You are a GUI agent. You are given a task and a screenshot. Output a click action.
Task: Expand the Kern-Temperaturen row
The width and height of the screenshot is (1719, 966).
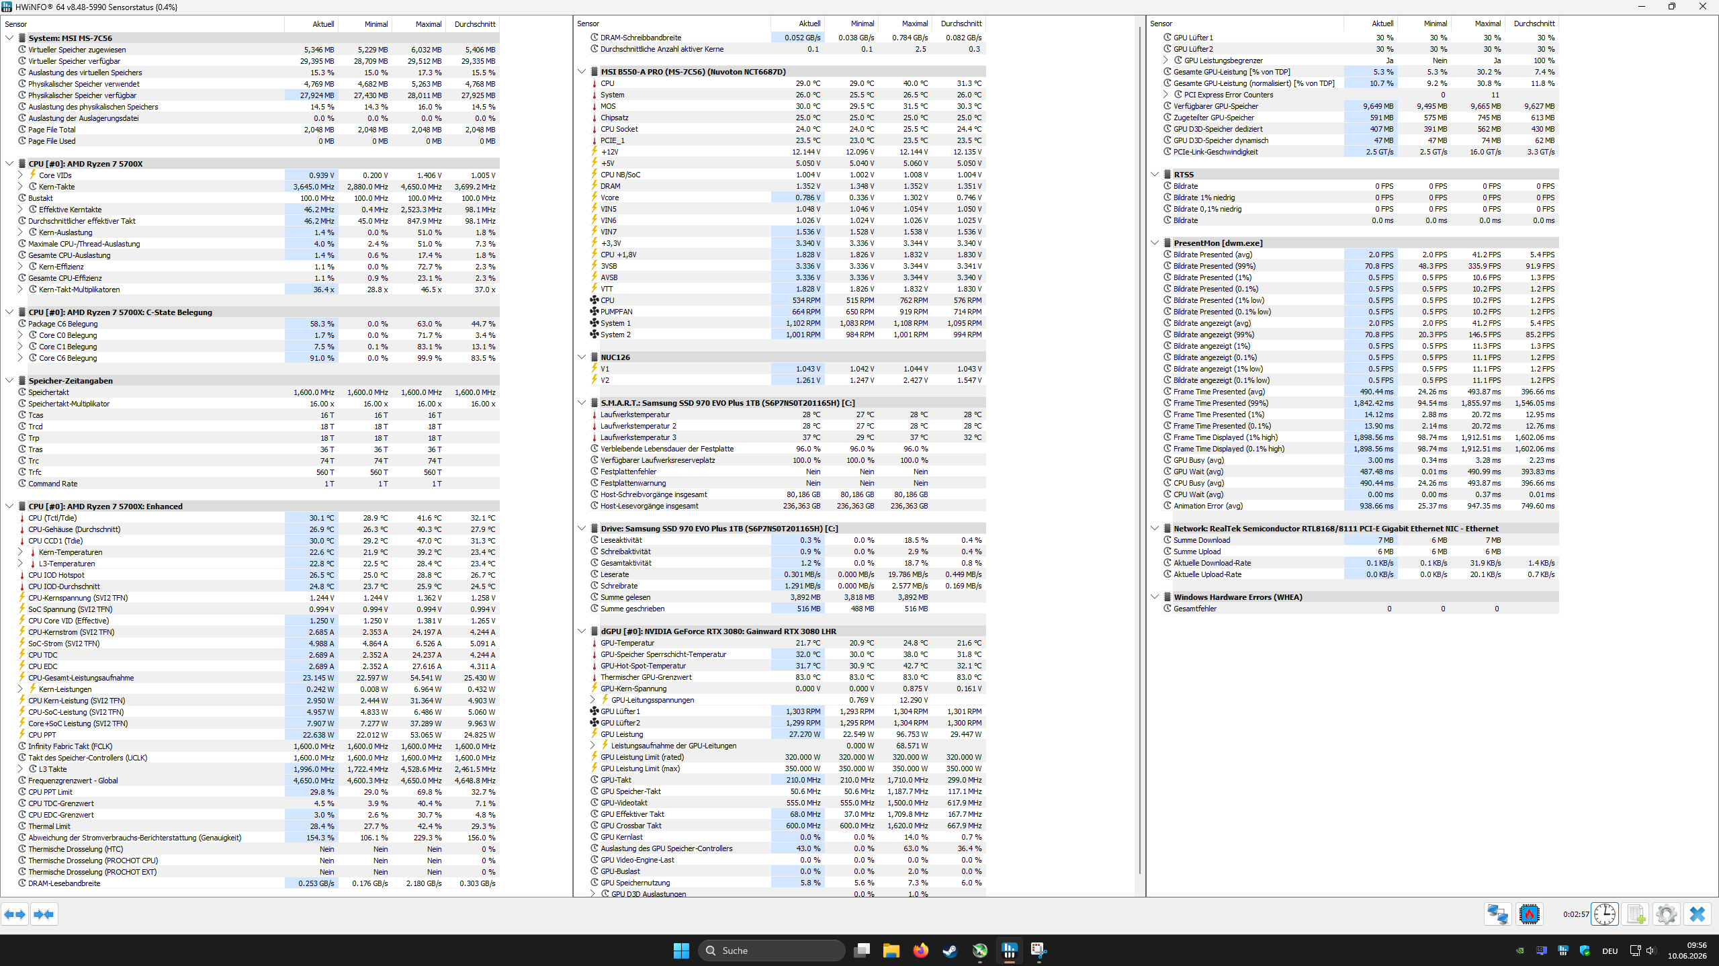click(x=20, y=552)
